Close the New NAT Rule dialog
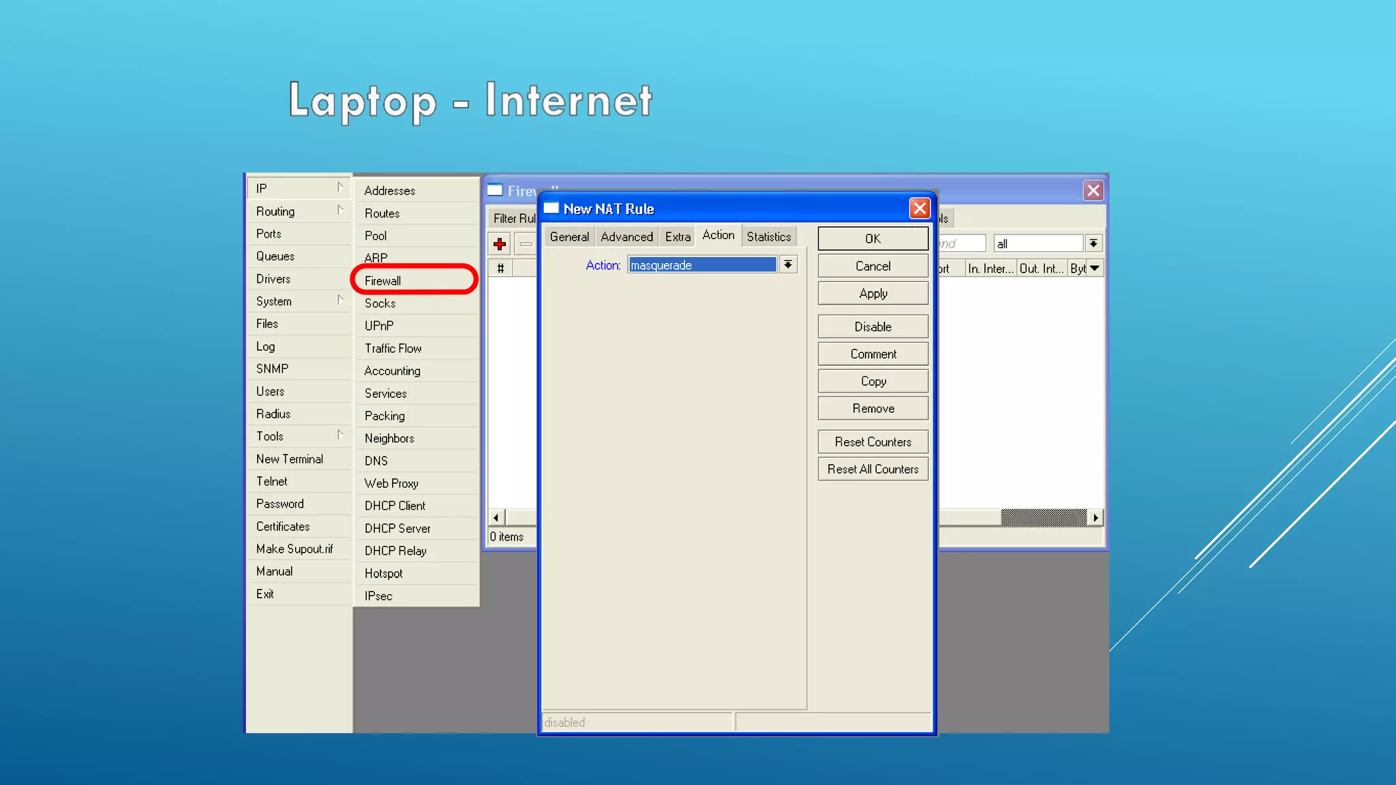Screen dimensions: 1396x785 (x=920, y=209)
